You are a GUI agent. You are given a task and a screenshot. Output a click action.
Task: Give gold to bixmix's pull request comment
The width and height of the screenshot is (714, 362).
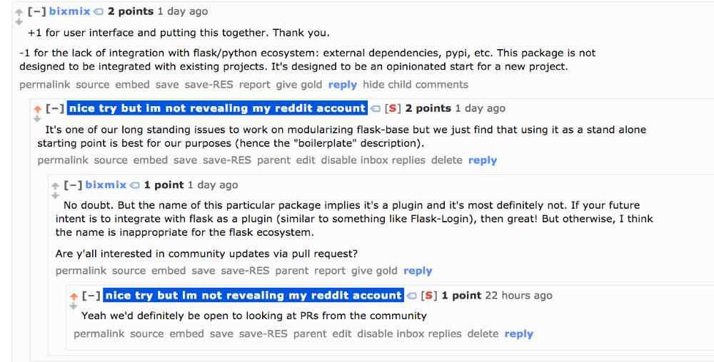point(374,271)
